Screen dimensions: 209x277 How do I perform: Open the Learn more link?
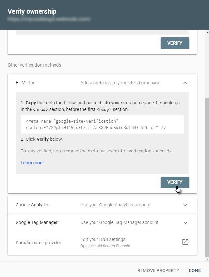click(x=32, y=163)
